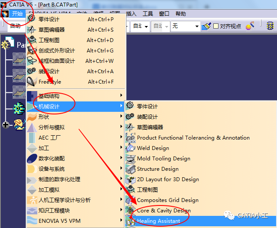277x228 pixels.
Task: Click the drafting icon beside Alt+Ctrl+D entry
Action: (x=32, y=40)
